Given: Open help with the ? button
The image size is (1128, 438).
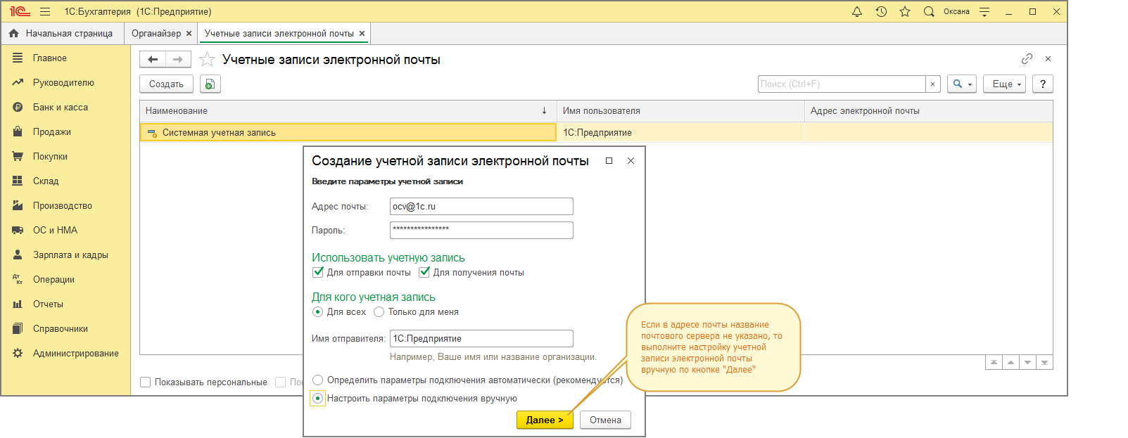Looking at the screenshot, I should pos(1043,84).
